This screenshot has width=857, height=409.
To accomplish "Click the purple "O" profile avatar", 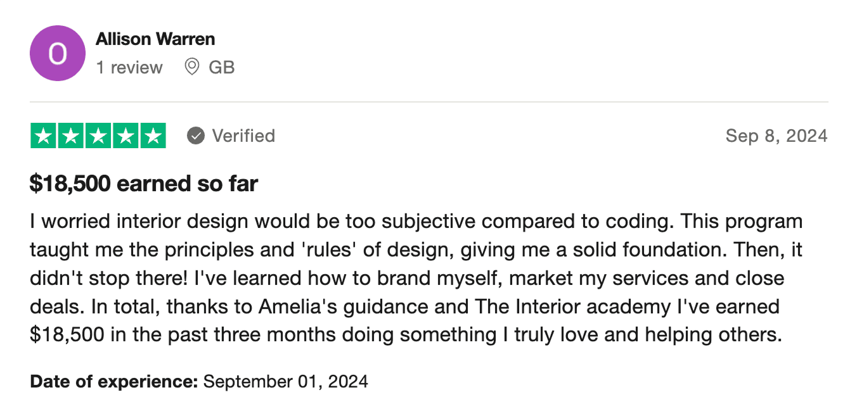I will coord(58,53).
